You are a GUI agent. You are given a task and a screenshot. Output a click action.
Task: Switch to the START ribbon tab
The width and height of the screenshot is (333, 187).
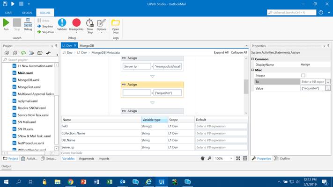click(x=9, y=13)
